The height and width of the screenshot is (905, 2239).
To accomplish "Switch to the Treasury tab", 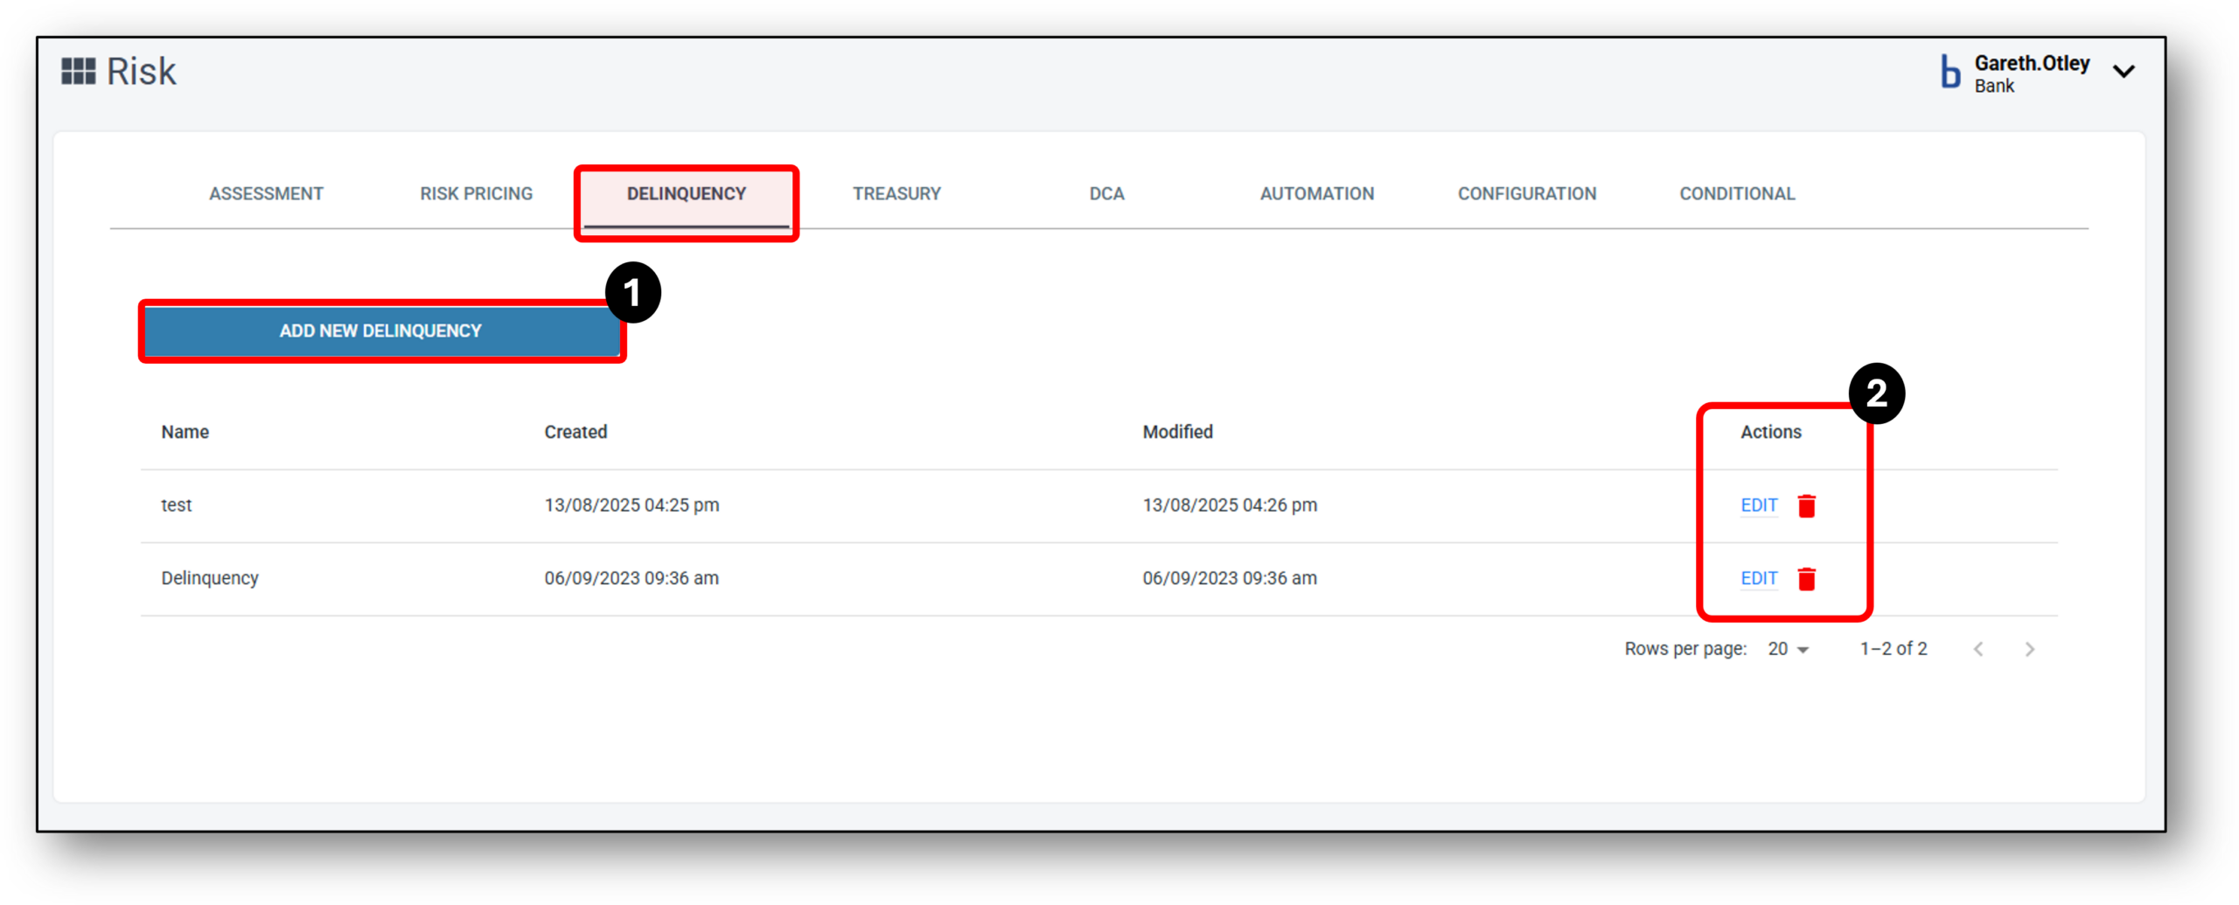I will click(x=896, y=194).
